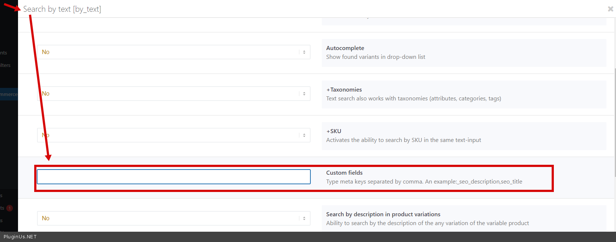Close the Search by text popup

(x=610, y=9)
